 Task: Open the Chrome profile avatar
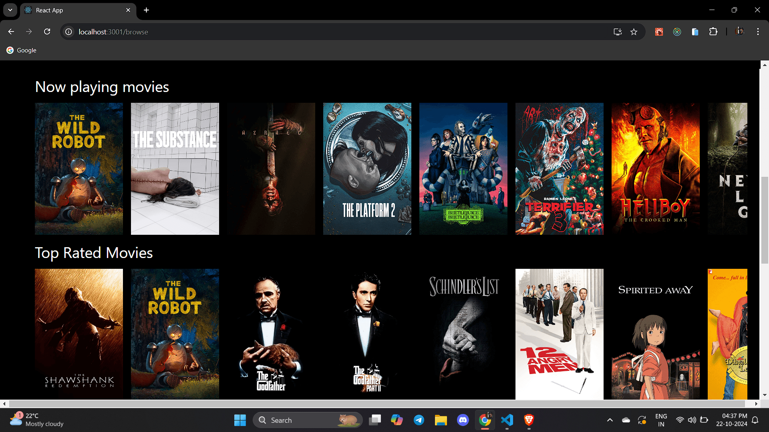pyautogui.click(x=740, y=31)
